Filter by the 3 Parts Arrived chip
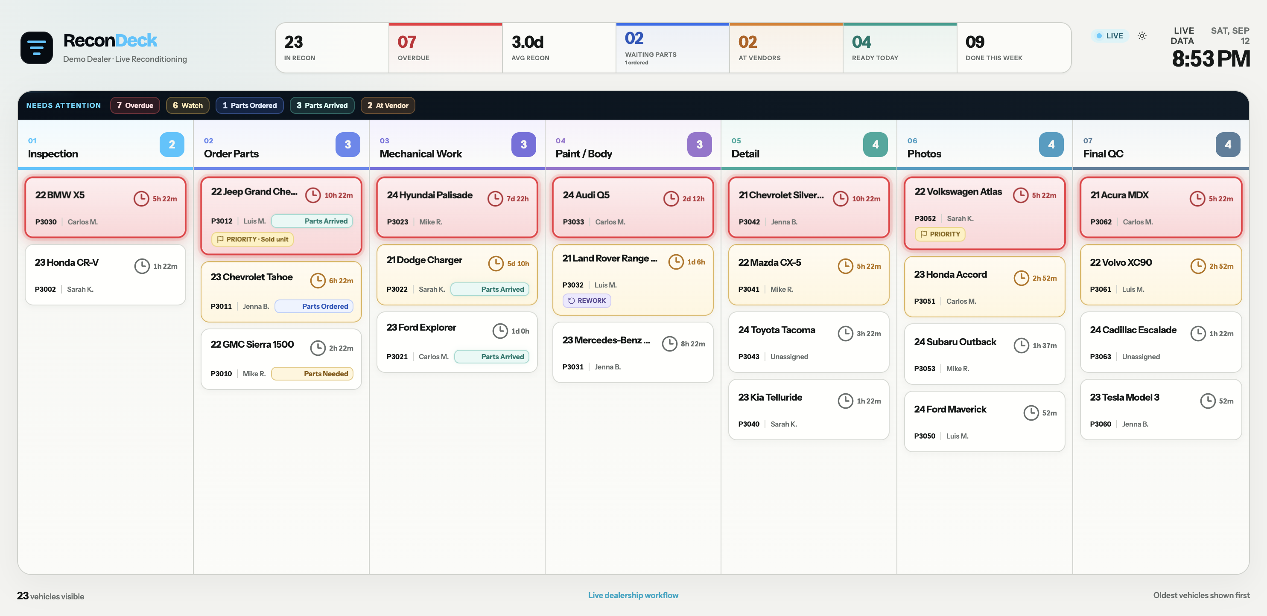This screenshot has width=1267, height=616. point(322,105)
